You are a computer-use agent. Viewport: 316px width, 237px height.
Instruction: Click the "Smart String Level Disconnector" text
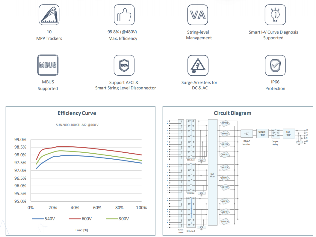click(126, 88)
